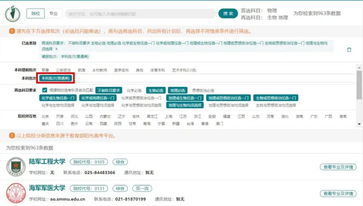Toggle the 生物必选 filter tag
The width and height of the screenshot is (363, 206).
pos(156,91)
